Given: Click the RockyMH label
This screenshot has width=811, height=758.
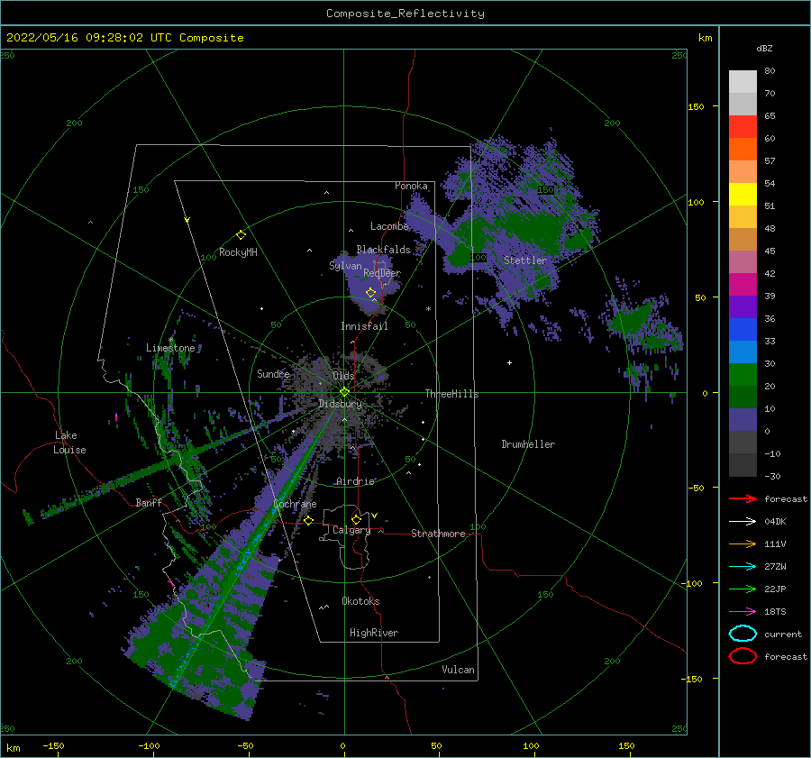Looking at the screenshot, I should click(238, 252).
